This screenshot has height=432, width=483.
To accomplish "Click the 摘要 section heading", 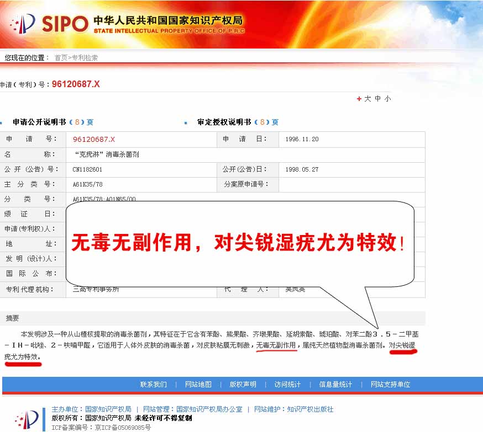I will (12, 318).
